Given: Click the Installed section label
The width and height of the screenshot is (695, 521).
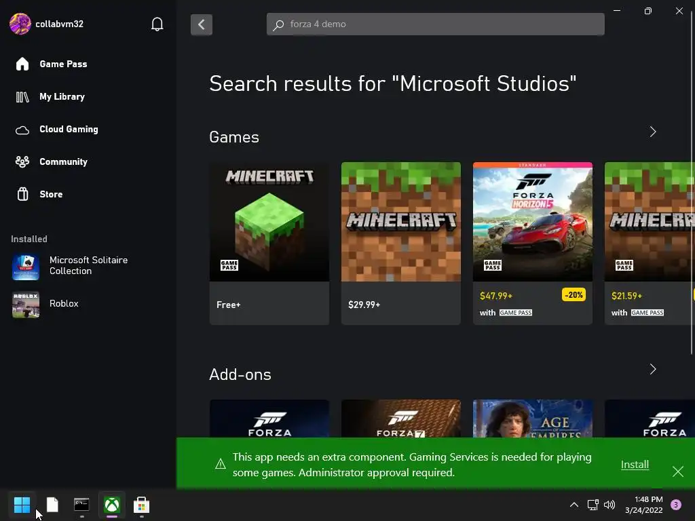Looking at the screenshot, I should pyautogui.click(x=29, y=239).
